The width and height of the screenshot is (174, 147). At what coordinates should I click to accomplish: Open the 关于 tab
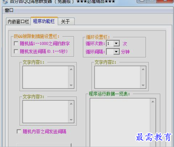click(x=66, y=21)
